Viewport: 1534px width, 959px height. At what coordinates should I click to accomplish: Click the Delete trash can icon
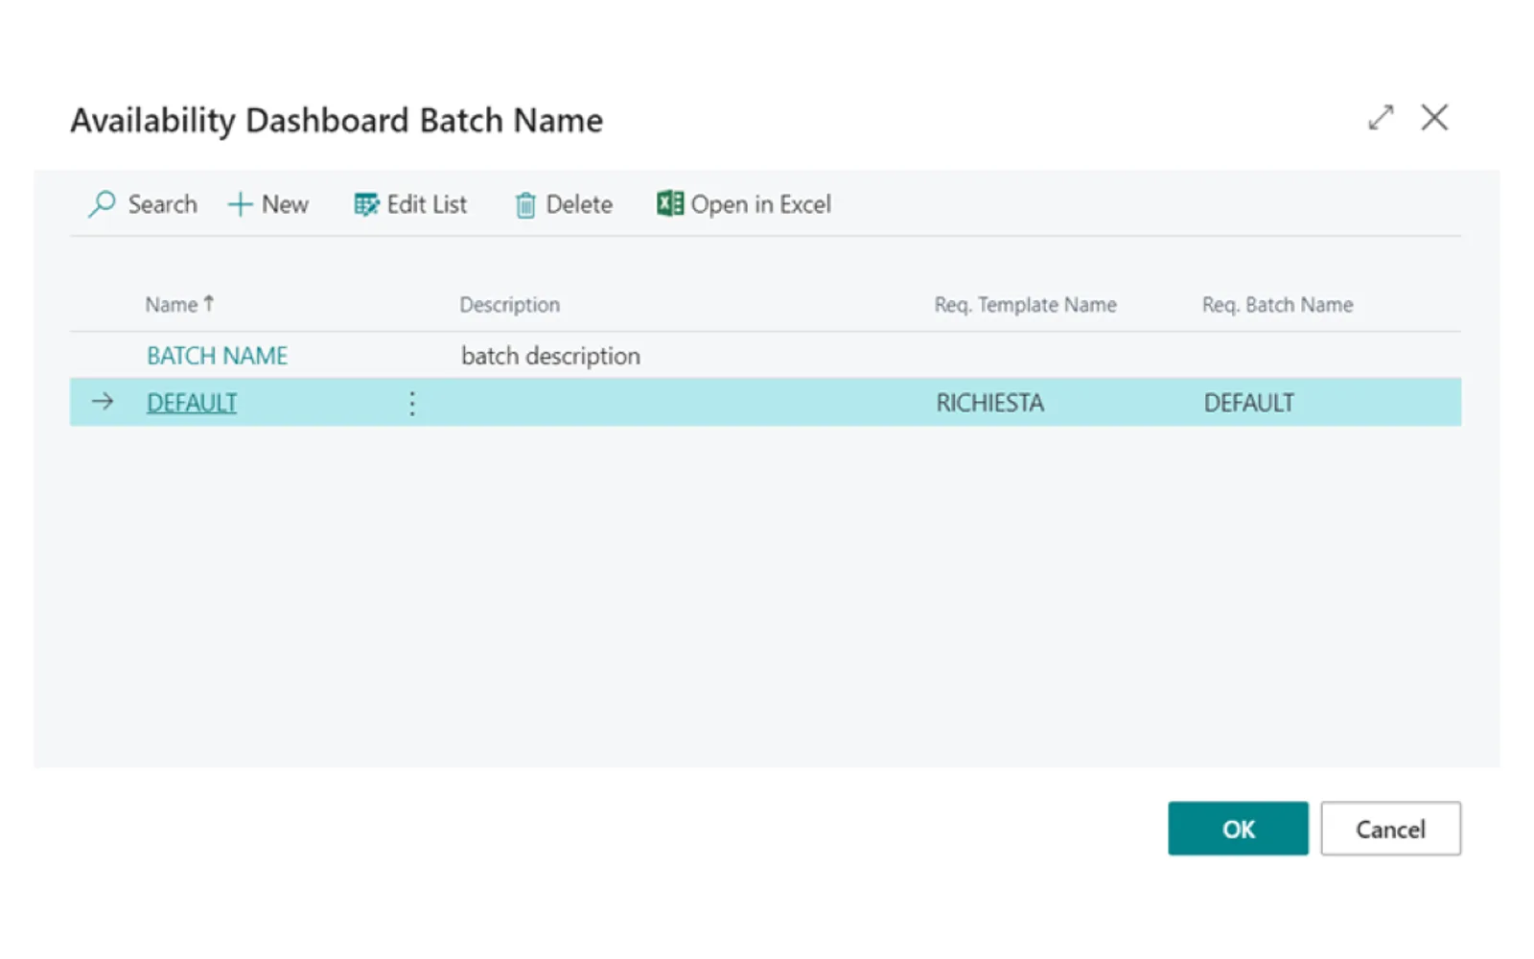(525, 205)
